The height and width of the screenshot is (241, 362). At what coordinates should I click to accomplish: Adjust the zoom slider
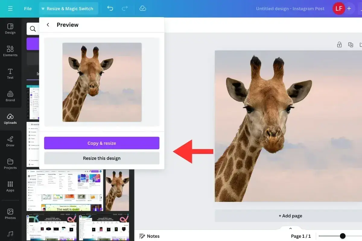pos(342,236)
